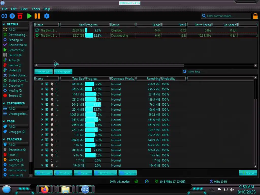Select the Downloading status filter
Image resolution: width=260 pixels, height=195 pixels.
tap(15, 35)
